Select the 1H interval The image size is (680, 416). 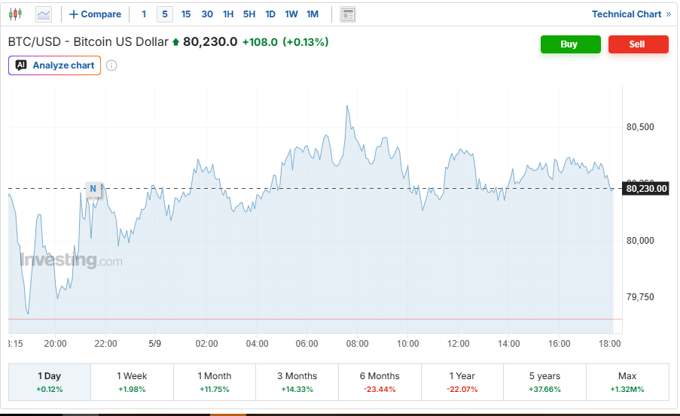pos(228,14)
